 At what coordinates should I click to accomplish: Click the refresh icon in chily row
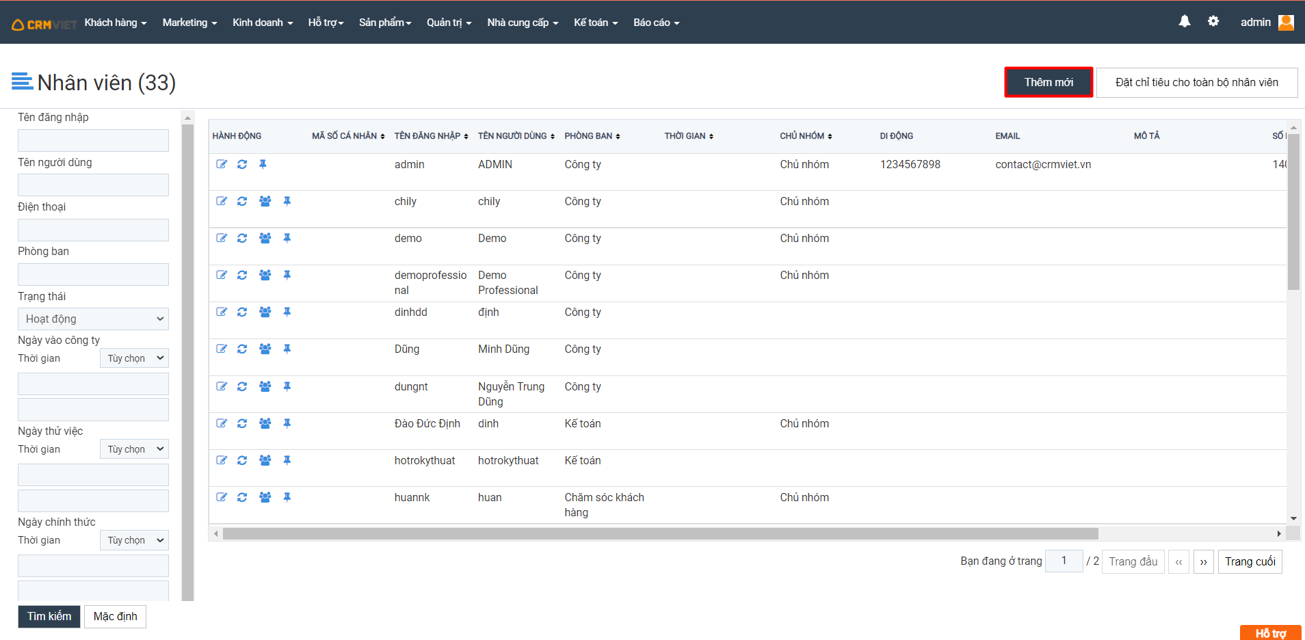coord(242,201)
